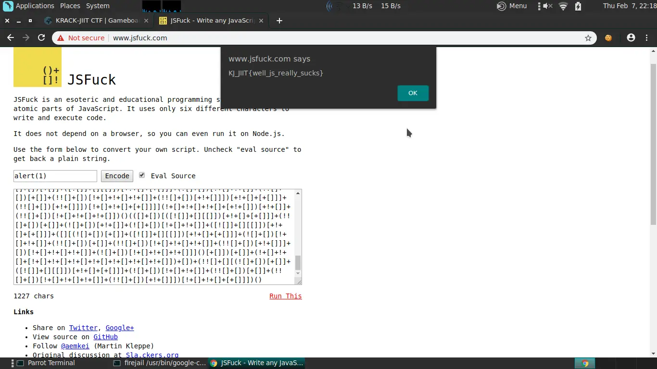Viewport: 657px width, 369px height.
Task: Click the clock showing Thu Feb 7
Action: tap(629, 6)
